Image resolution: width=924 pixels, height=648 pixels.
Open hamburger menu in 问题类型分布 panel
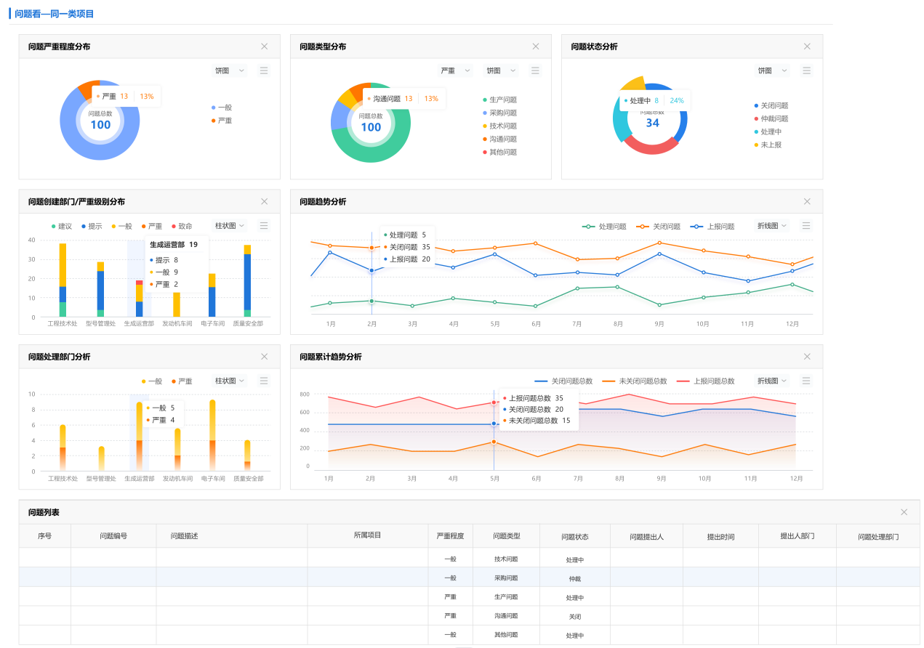535,70
